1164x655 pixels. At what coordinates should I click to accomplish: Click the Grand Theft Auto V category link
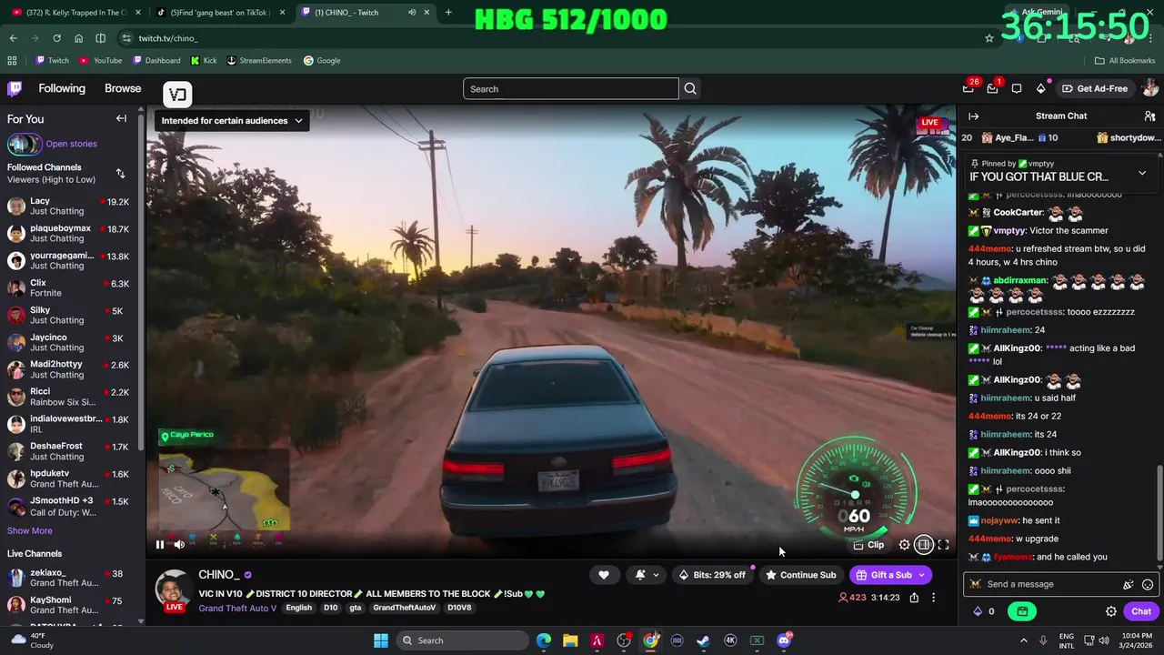[237, 608]
